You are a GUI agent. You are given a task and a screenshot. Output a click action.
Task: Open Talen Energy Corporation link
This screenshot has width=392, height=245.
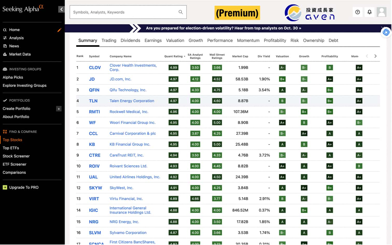tap(132, 101)
